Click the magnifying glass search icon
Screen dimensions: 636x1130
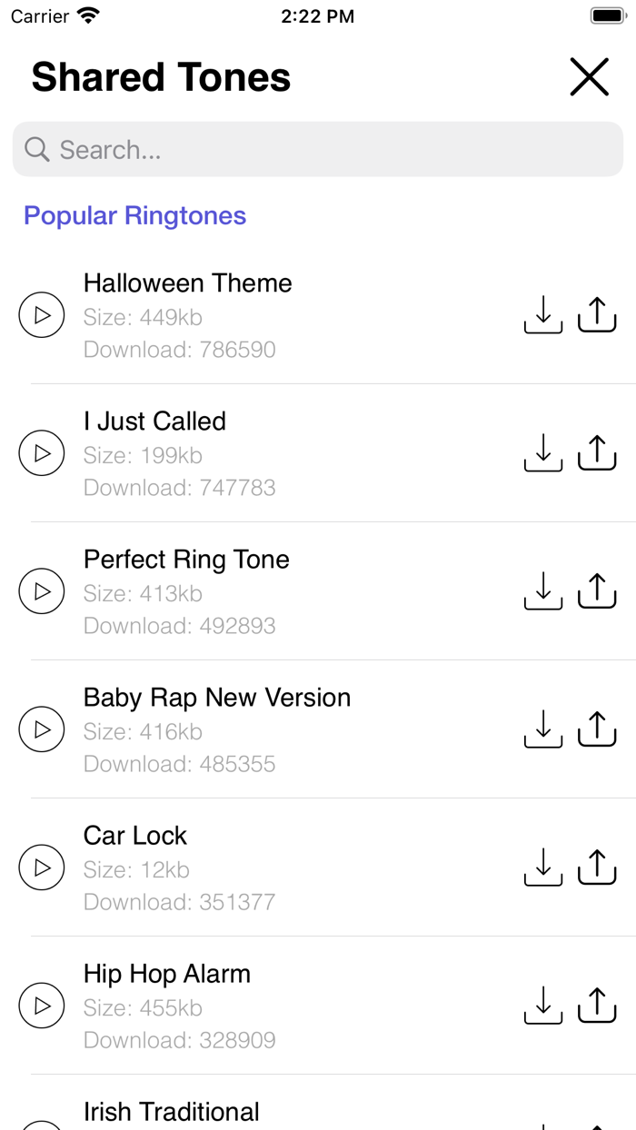(35, 149)
